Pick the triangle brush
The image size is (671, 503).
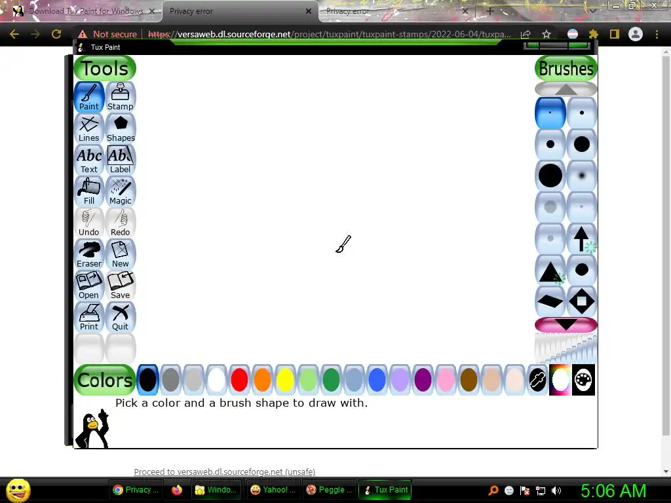coord(550,270)
